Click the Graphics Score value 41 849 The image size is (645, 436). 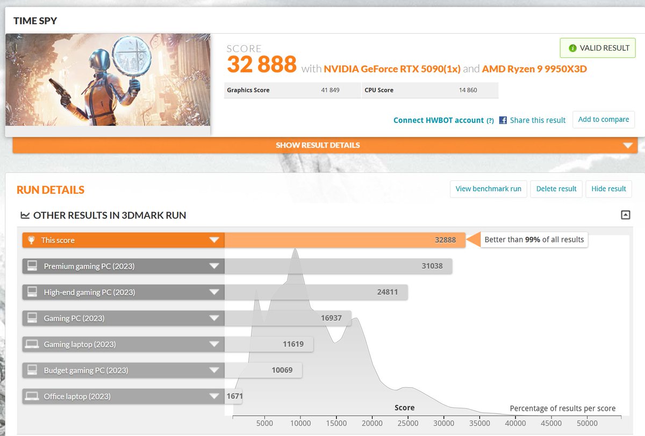(x=330, y=90)
